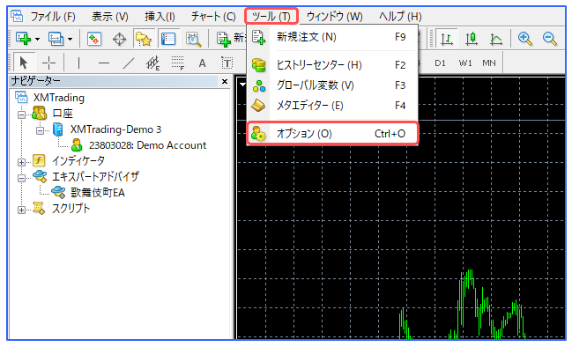Toggle the Terminal window icon

click(x=168, y=39)
